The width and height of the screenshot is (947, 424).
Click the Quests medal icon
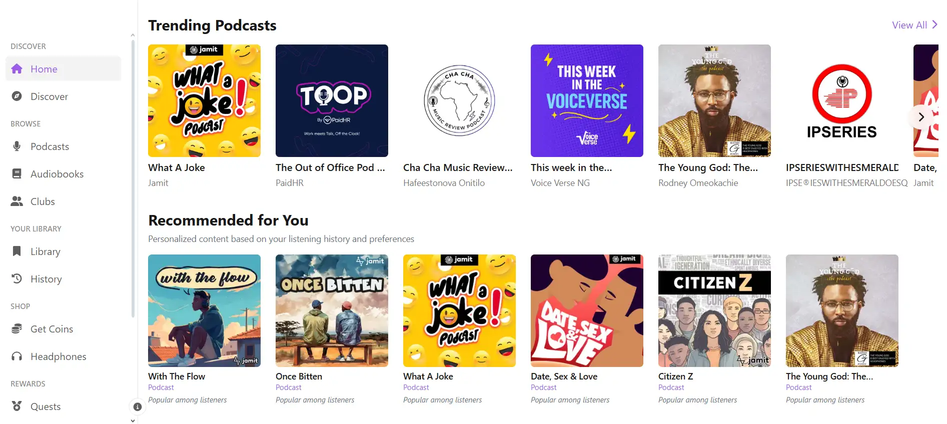pos(17,406)
